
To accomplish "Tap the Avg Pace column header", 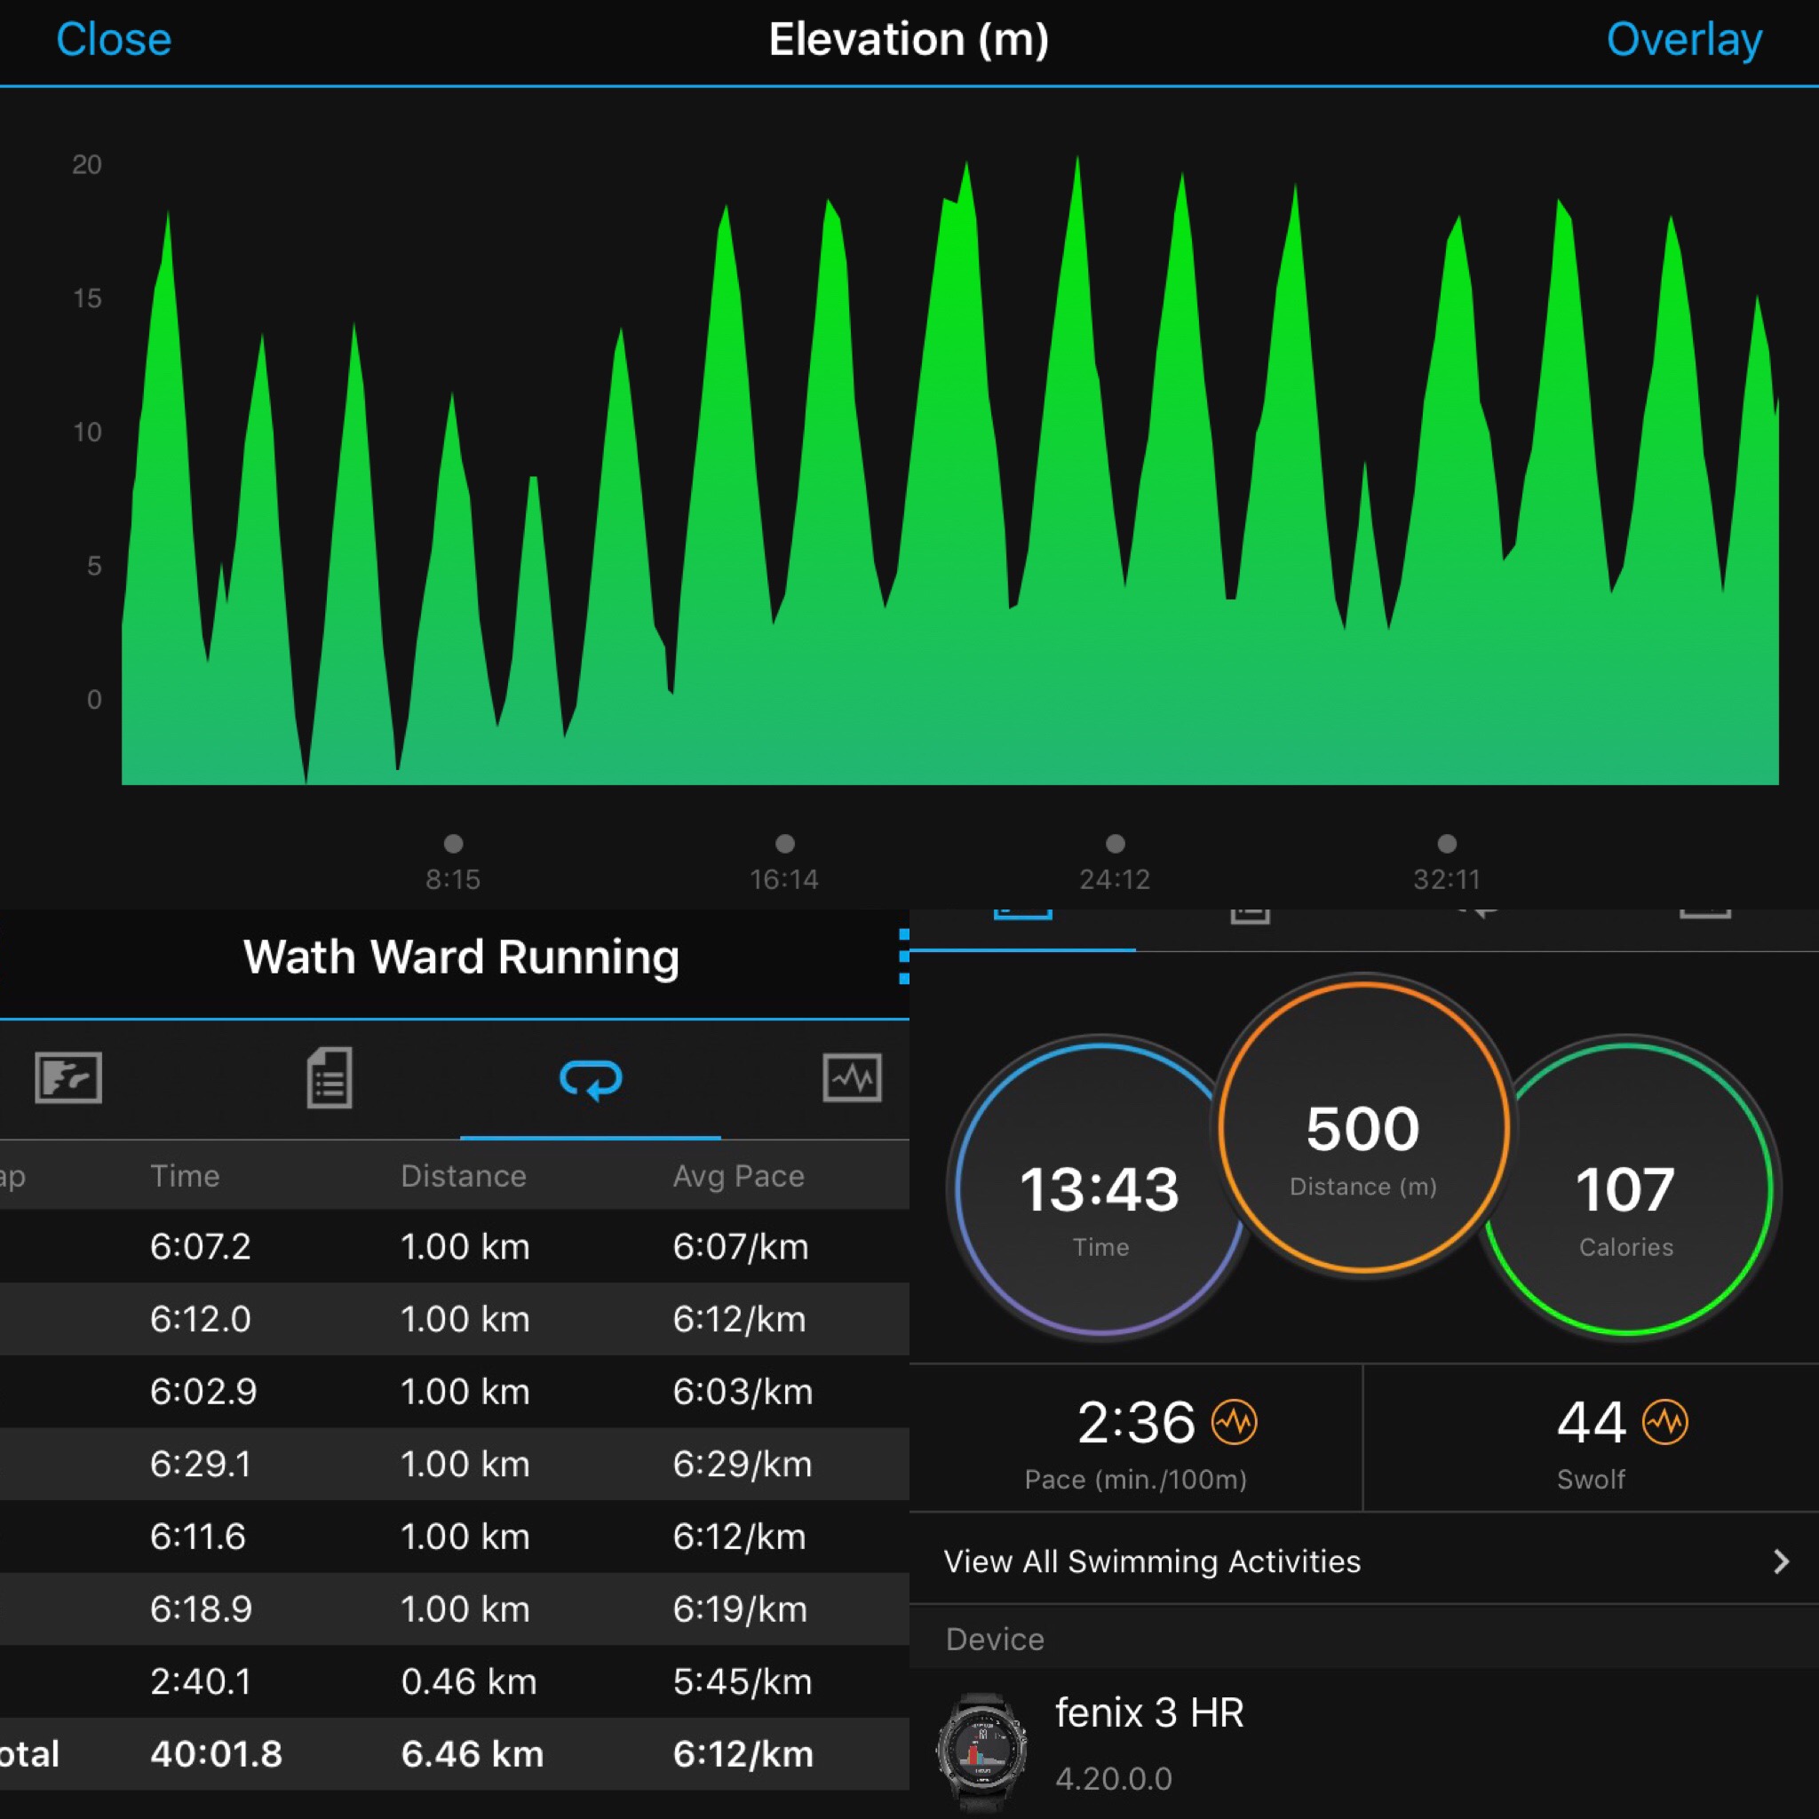I will [738, 1176].
